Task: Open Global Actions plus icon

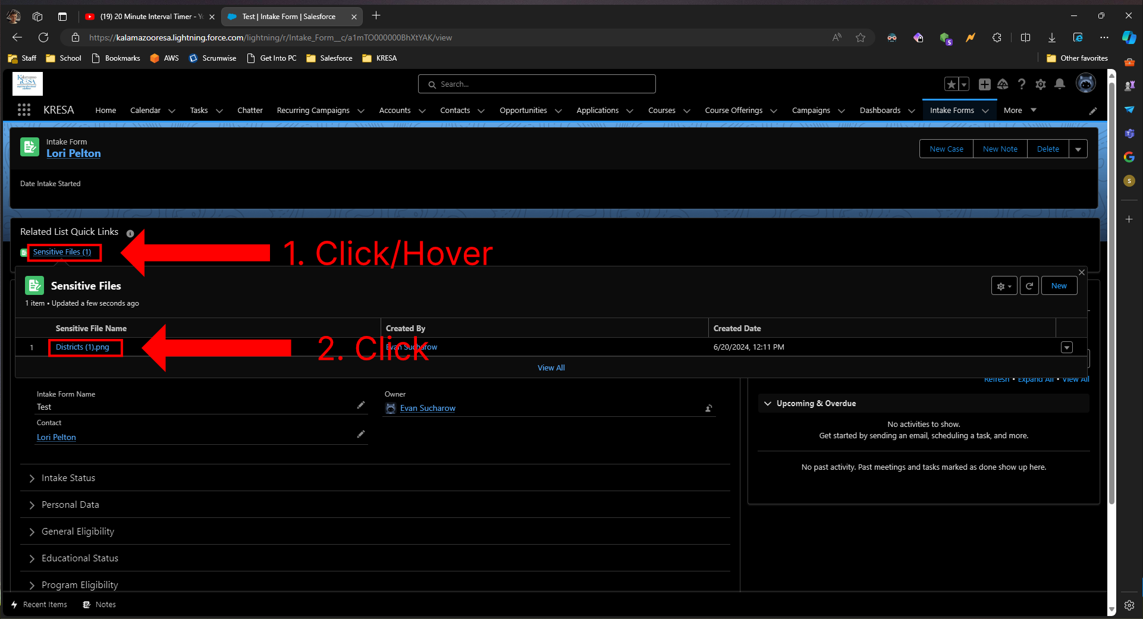Action: click(x=985, y=84)
